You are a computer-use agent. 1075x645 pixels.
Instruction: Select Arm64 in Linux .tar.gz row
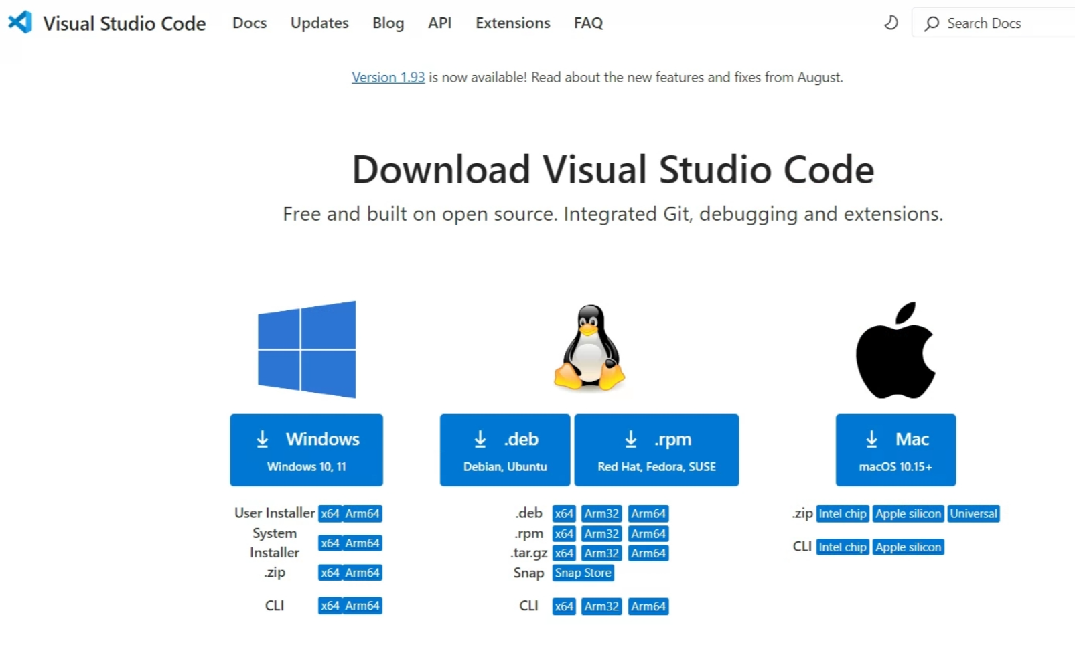pos(648,553)
